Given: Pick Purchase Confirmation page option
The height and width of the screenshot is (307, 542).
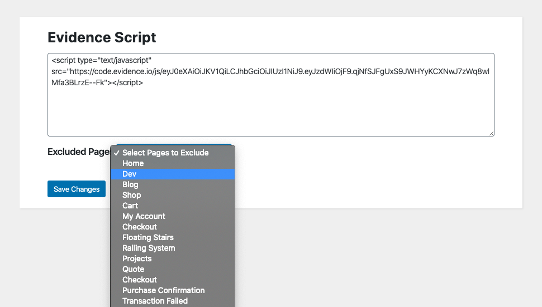Looking at the screenshot, I should point(173,290).
